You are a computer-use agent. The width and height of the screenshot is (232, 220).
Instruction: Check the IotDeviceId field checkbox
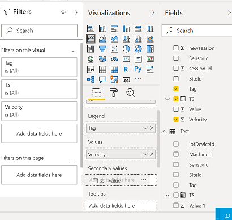(x=176, y=144)
